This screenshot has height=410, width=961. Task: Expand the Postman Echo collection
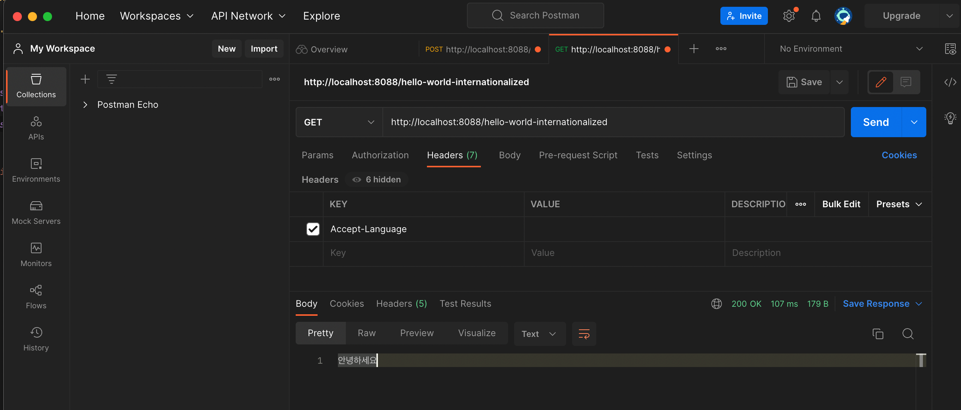click(85, 105)
